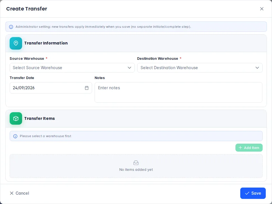Open the Source Warehouse dropdown
Viewport: 272px width, 204px height.
click(x=72, y=68)
